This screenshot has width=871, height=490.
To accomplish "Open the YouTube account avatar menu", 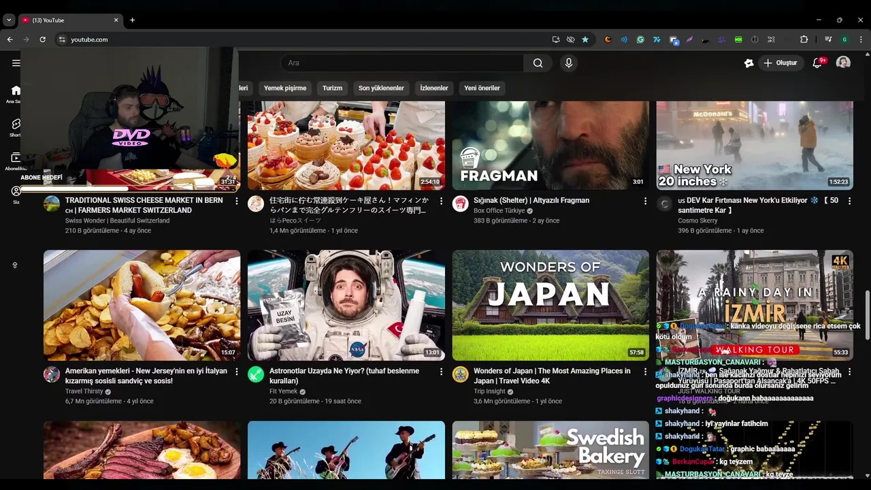I will click(843, 63).
